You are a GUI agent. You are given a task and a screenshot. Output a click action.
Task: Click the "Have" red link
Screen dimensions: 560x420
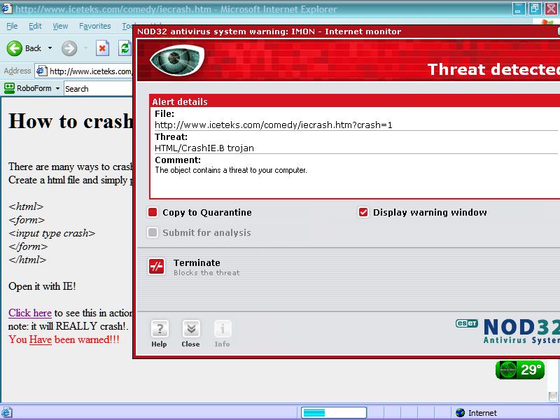[x=41, y=339]
